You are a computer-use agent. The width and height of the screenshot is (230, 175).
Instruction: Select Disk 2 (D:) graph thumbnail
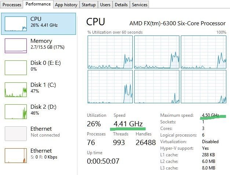(x=15, y=111)
